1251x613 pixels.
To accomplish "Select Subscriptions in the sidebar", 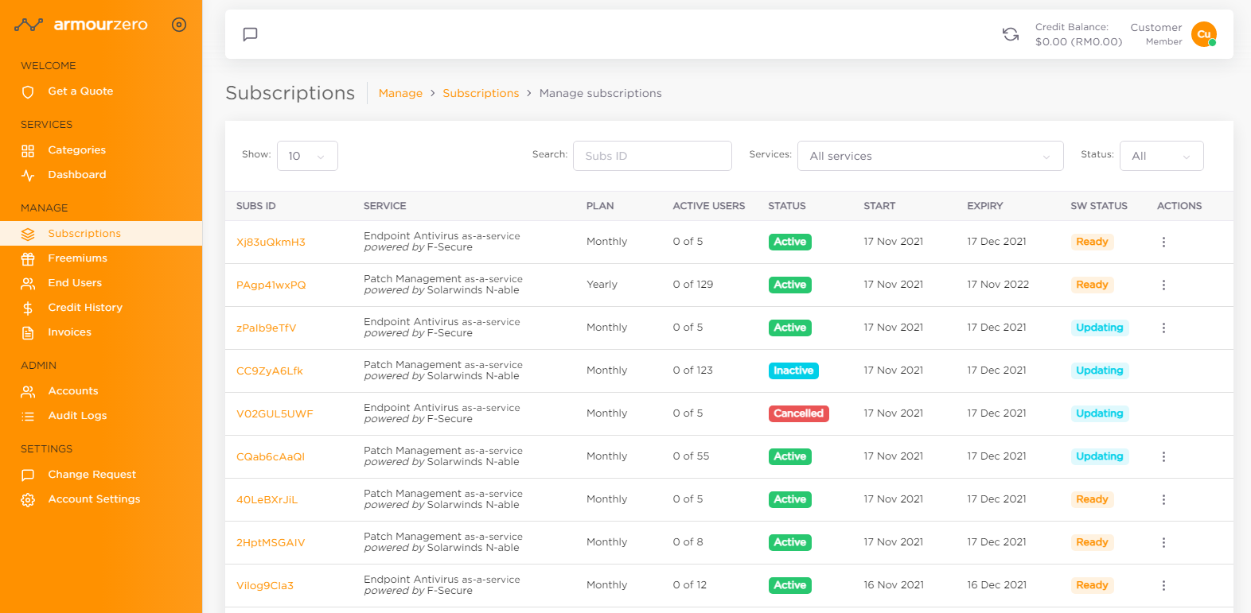I will (101, 234).
